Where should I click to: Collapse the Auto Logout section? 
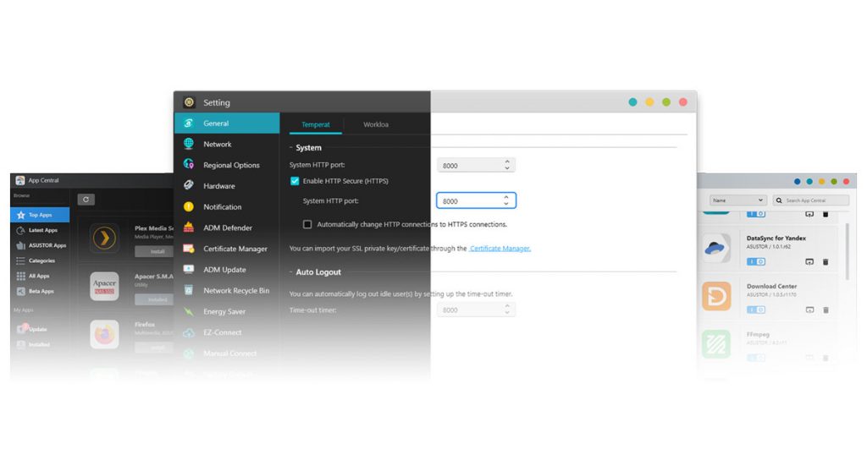291,272
